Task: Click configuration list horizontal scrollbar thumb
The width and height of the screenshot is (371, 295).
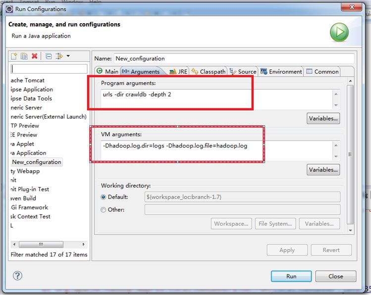Action: tap(41, 244)
